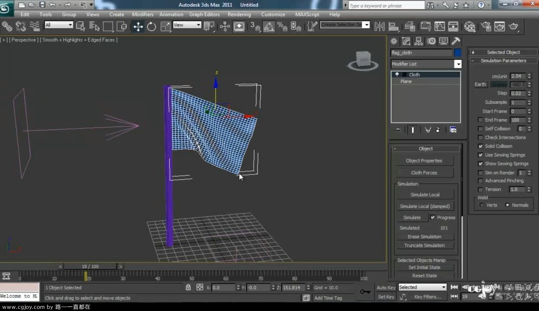Collapse the Object rollout
Screen dimensions: 539x311
(426, 148)
